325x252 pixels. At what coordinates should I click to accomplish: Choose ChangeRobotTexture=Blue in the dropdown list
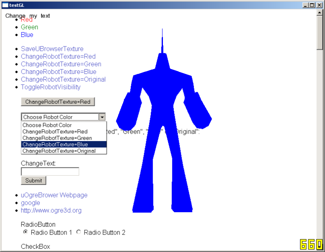click(x=64, y=144)
